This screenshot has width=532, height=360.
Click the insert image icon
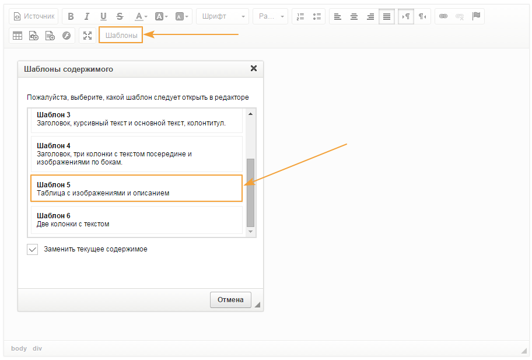tap(34, 36)
